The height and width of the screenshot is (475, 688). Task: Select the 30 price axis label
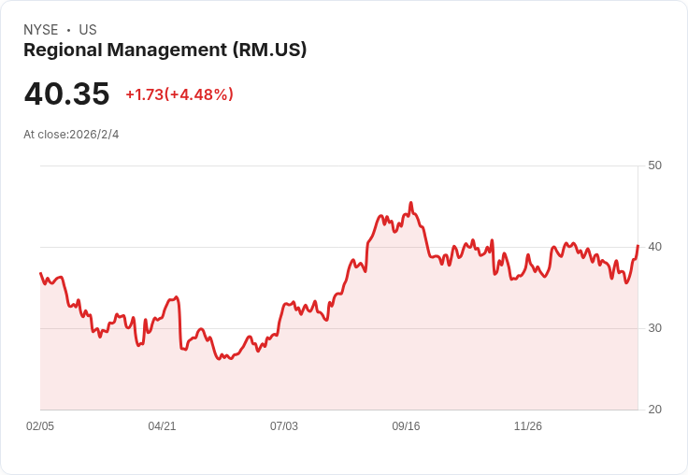tap(654, 328)
